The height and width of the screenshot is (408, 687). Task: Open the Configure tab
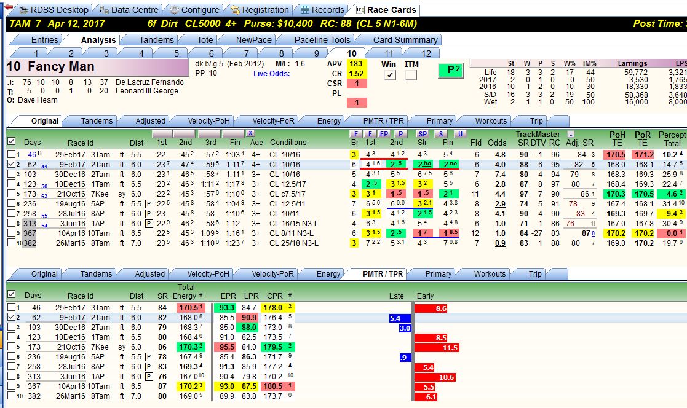pos(194,10)
